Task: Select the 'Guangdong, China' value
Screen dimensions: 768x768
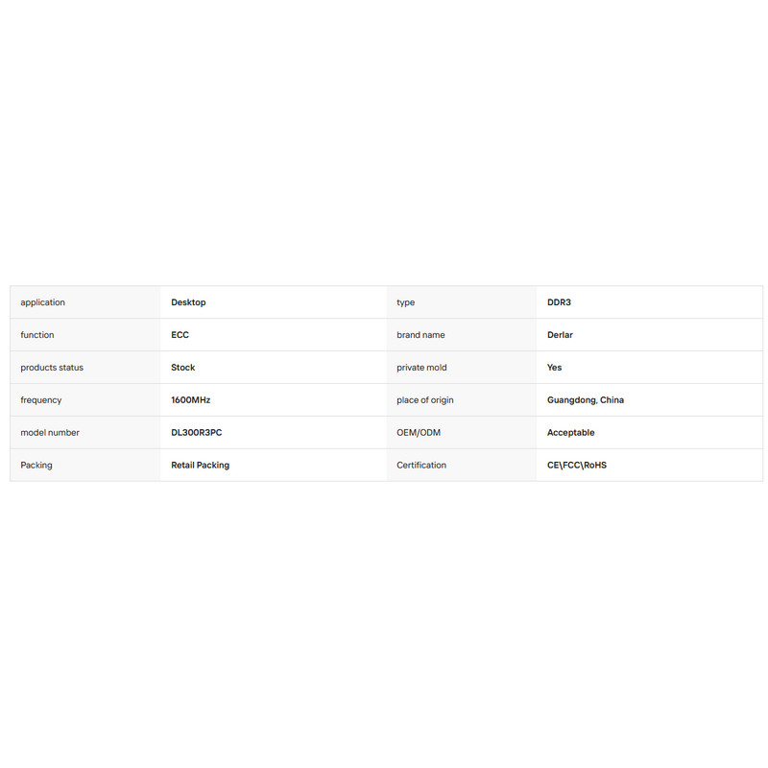Action: [x=586, y=400]
